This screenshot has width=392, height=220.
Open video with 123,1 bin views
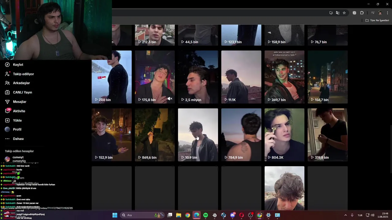click(241, 35)
